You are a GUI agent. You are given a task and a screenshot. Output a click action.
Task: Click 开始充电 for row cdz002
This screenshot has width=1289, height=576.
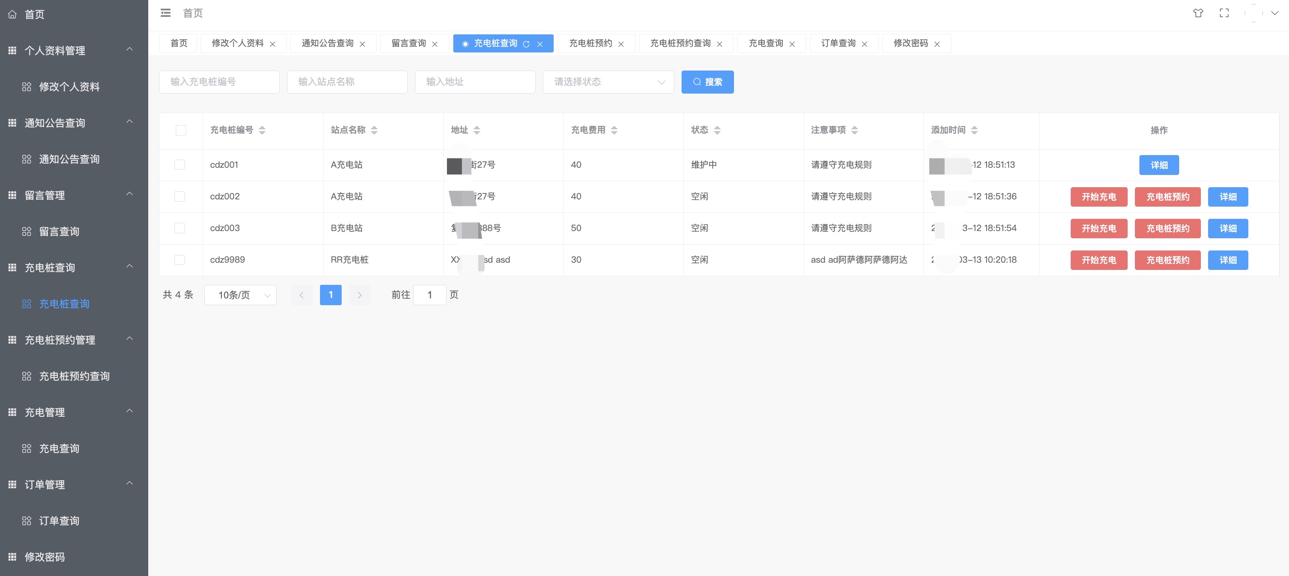[1099, 197]
